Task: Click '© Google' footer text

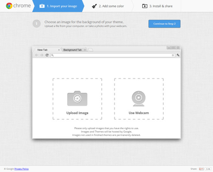Action: pos(9,169)
